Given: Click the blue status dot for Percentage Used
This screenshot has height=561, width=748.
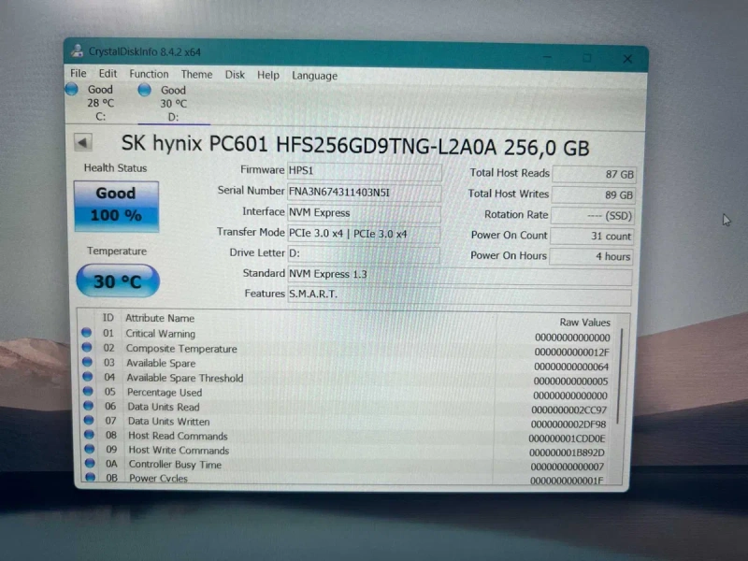Looking at the screenshot, I should click(x=88, y=391).
